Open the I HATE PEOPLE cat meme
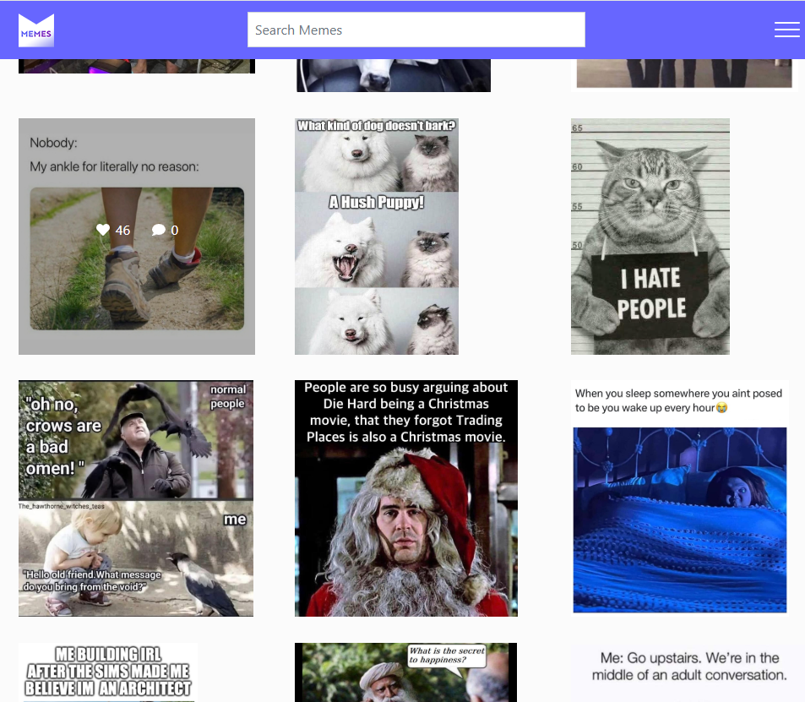Viewport: 805px width, 702px height. [650, 237]
